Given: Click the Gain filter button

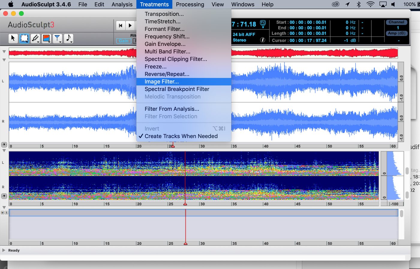Looking at the screenshot, I should point(124,41).
